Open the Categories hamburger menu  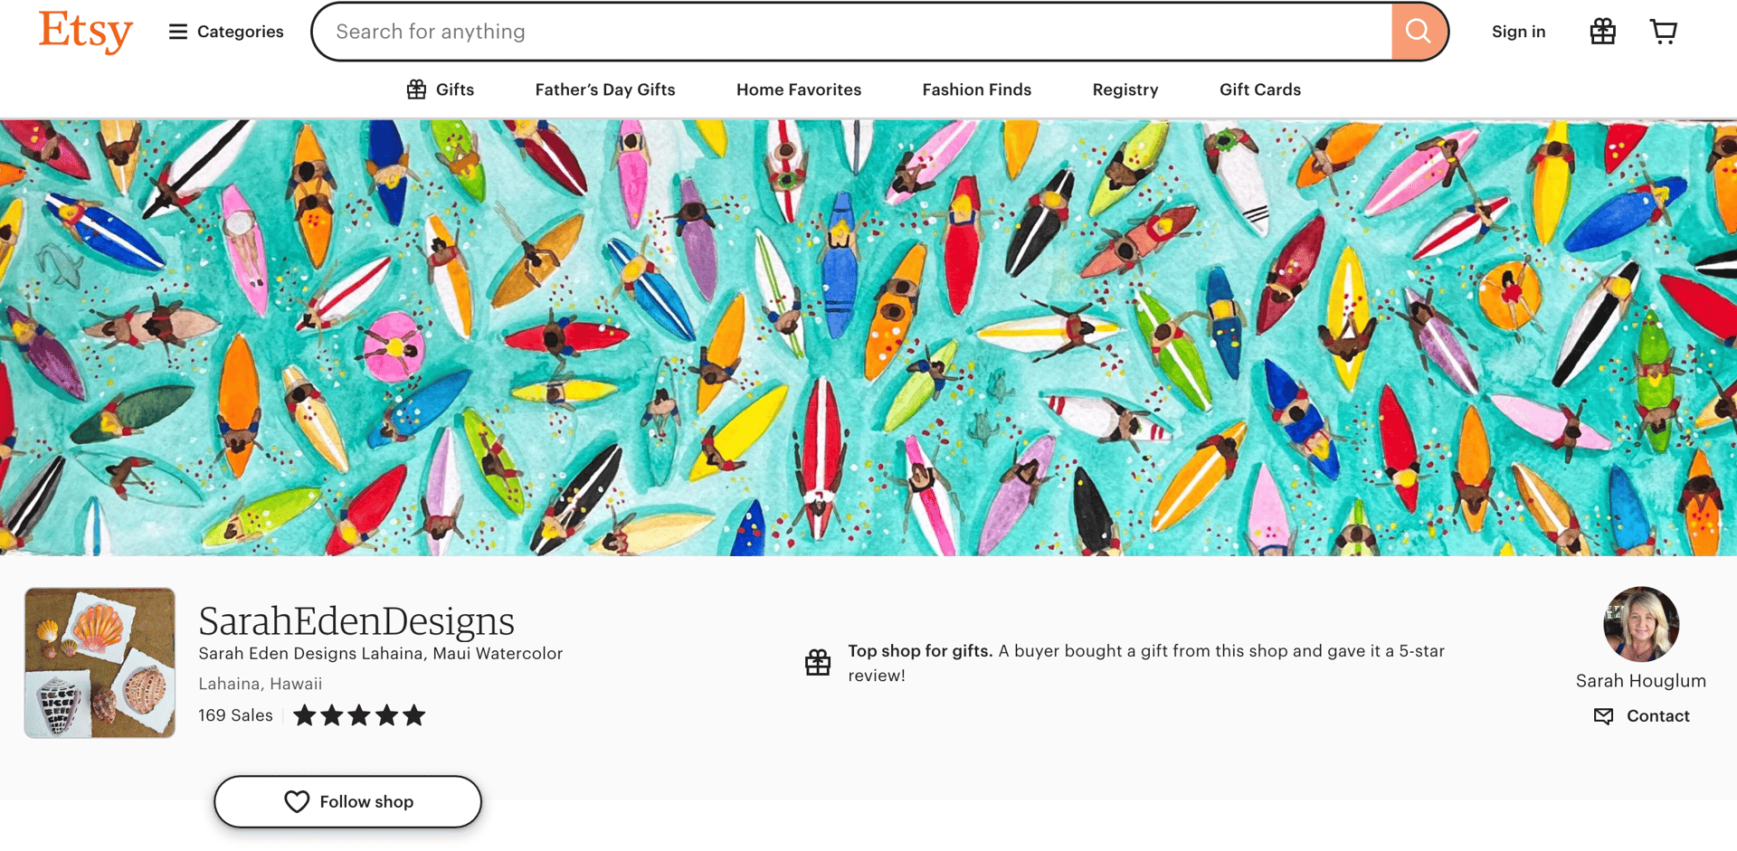pyautogui.click(x=226, y=32)
